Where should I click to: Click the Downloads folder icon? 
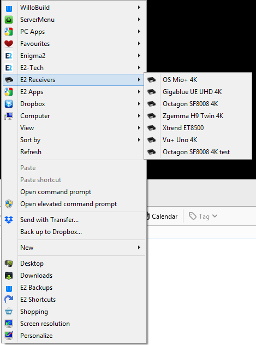click(9, 276)
